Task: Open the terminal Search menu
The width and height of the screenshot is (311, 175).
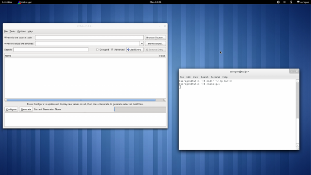Action: [x=205, y=77]
